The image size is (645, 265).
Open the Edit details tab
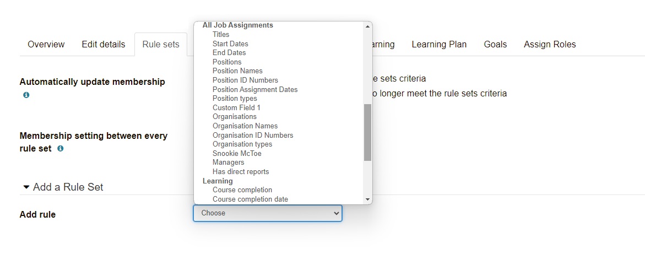click(103, 44)
